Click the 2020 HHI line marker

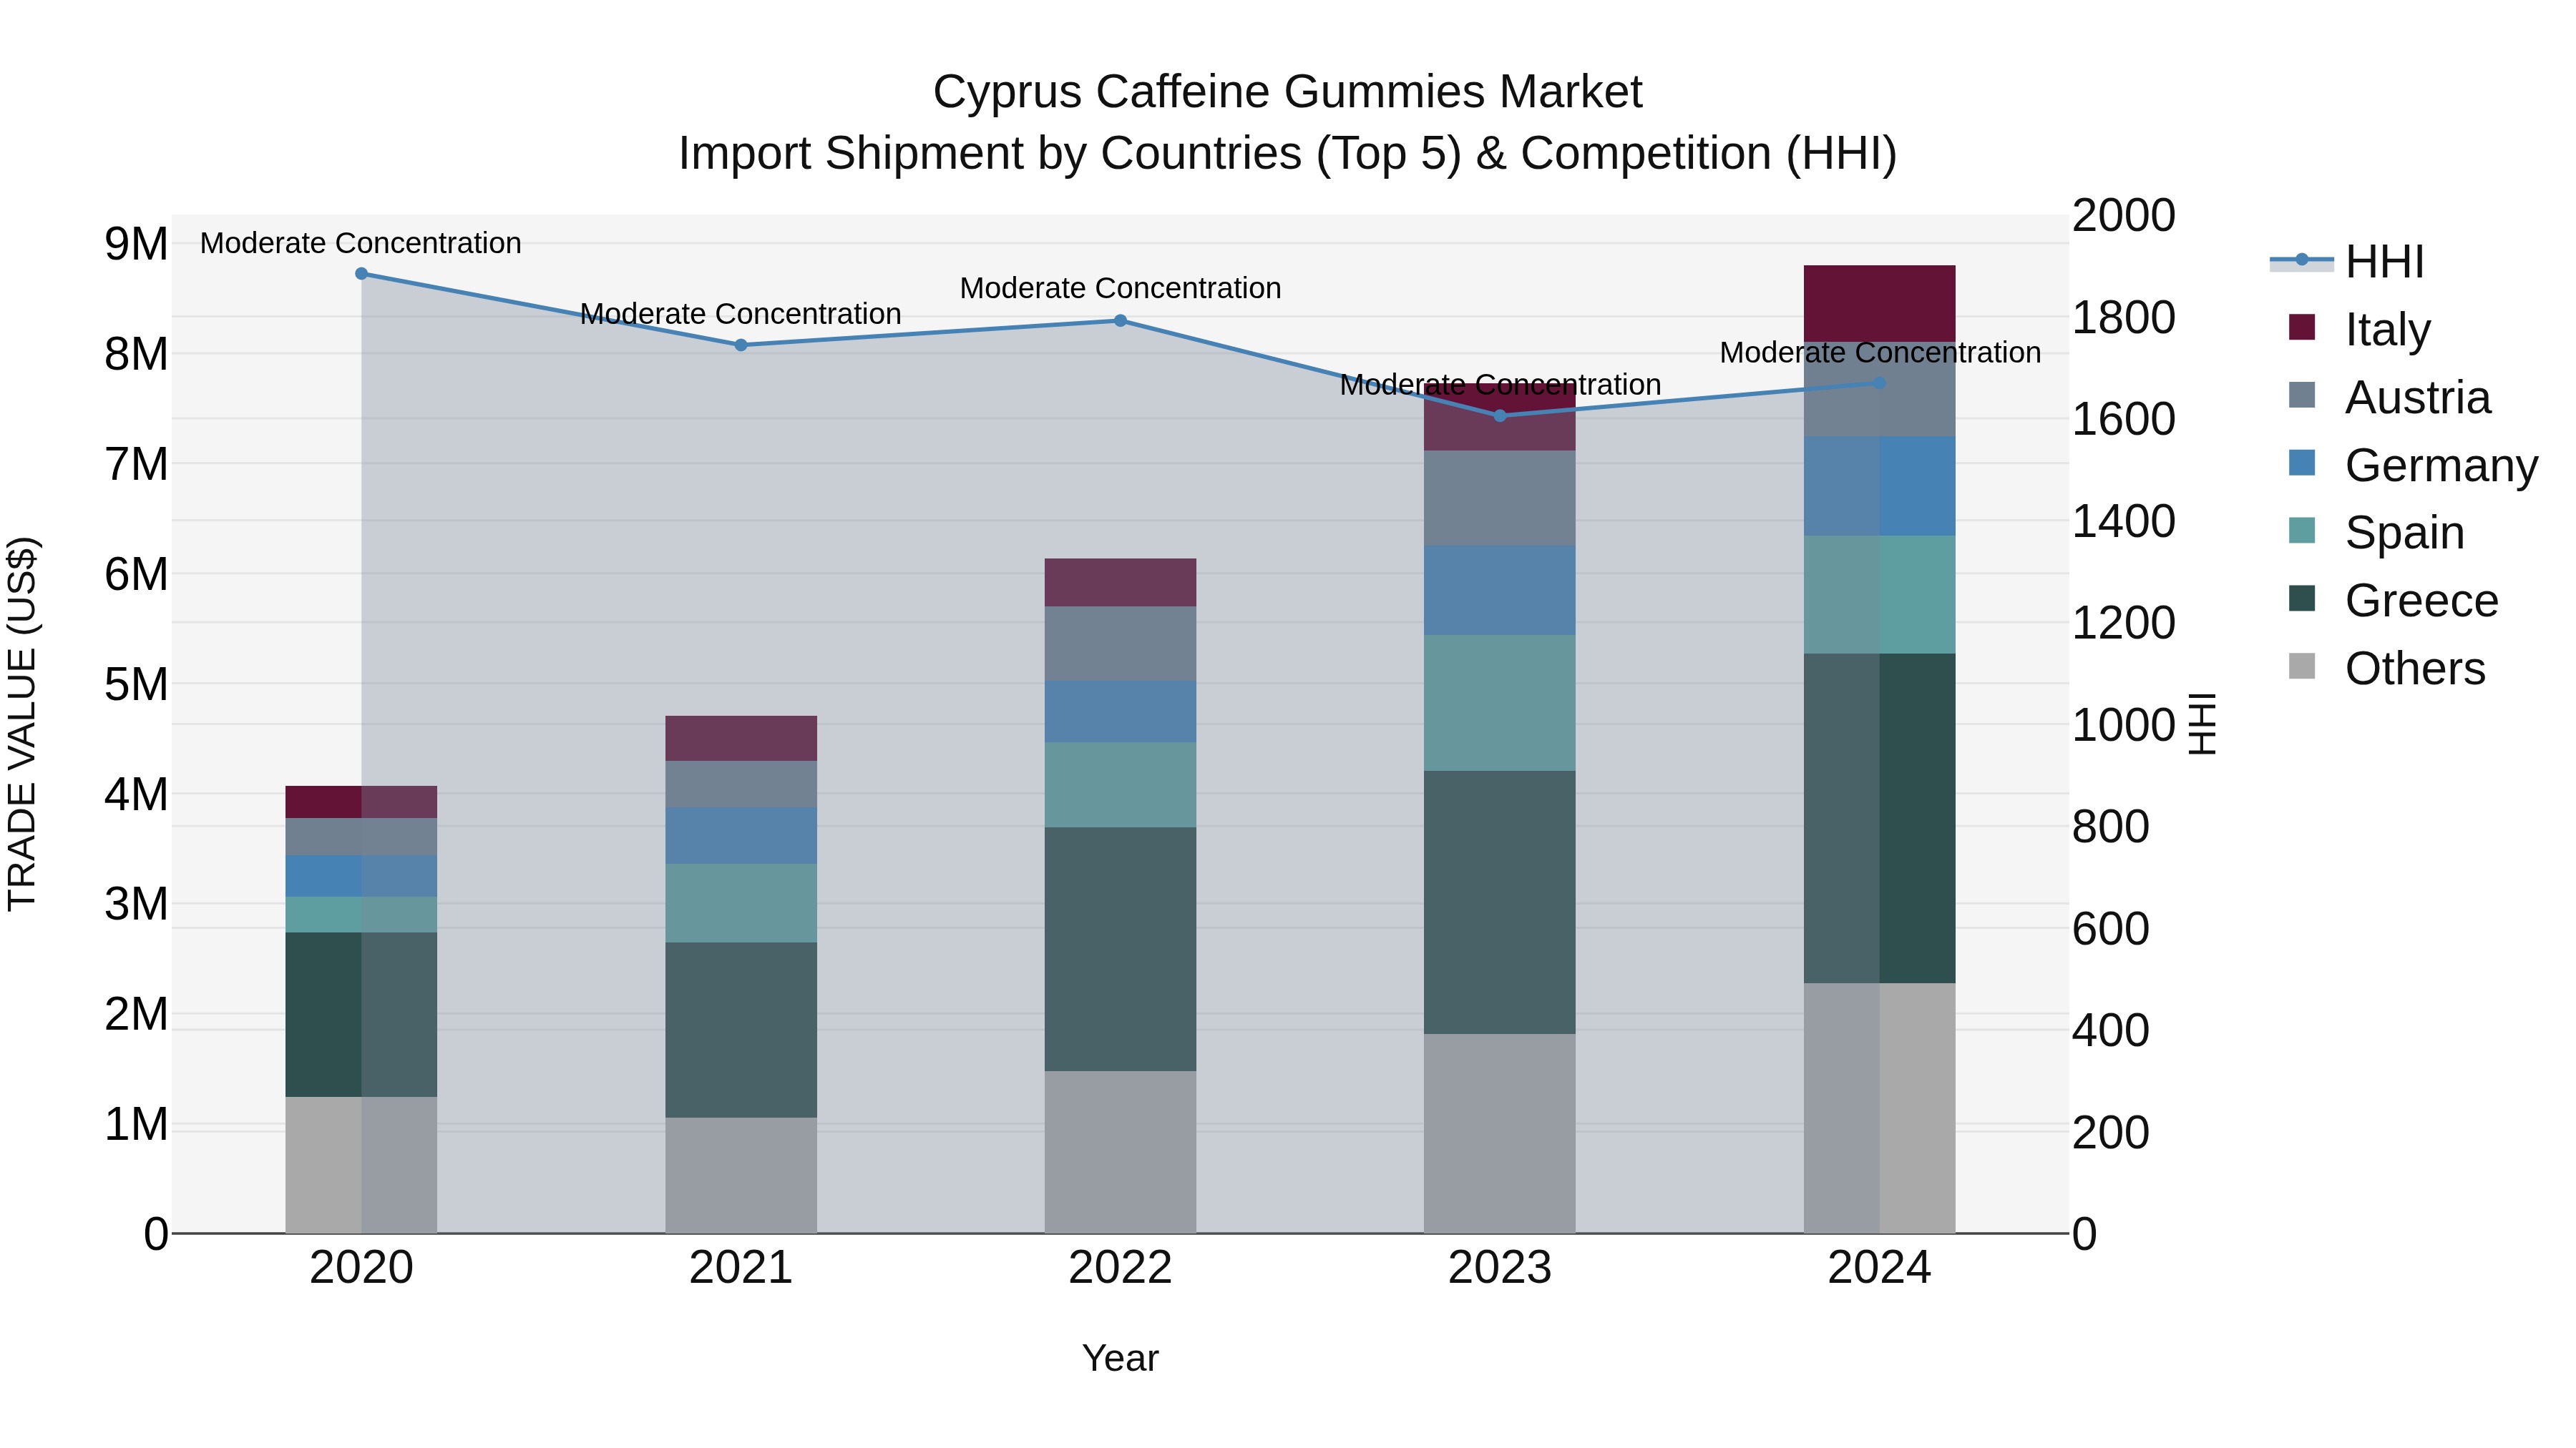361,274
